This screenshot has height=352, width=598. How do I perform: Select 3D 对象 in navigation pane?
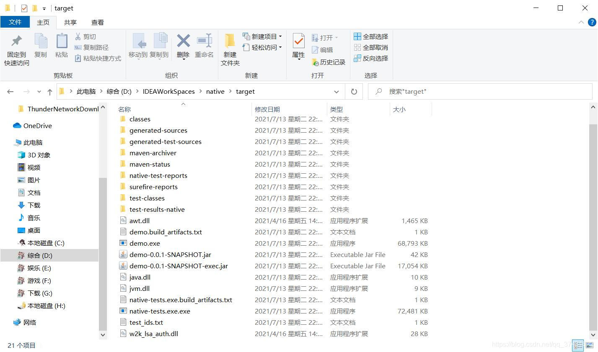pyautogui.click(x=34, y=155)
